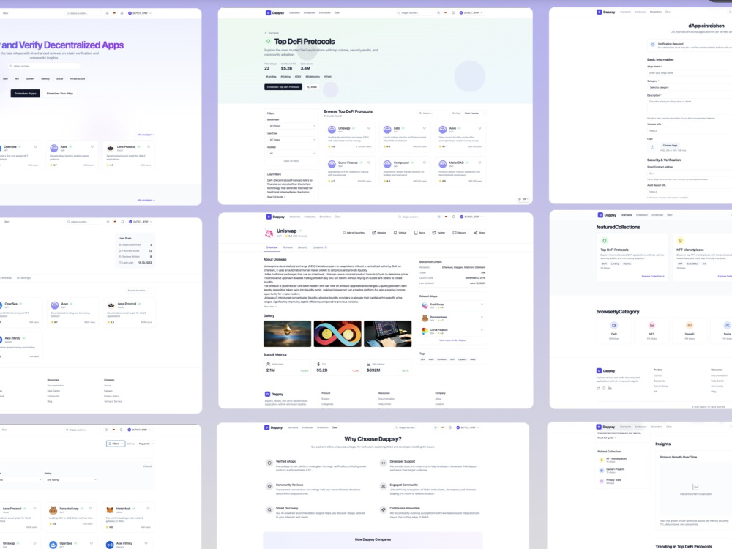Click the GameFi category icon under browseByCategory

point(690,326)
